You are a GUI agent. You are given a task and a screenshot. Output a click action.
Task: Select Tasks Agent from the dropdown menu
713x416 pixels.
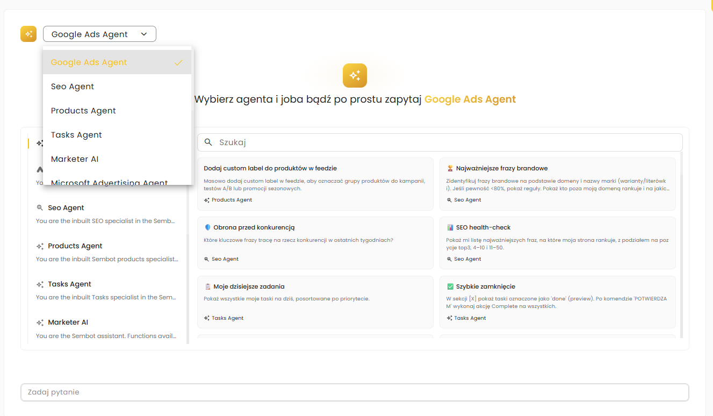click(117, 135)
